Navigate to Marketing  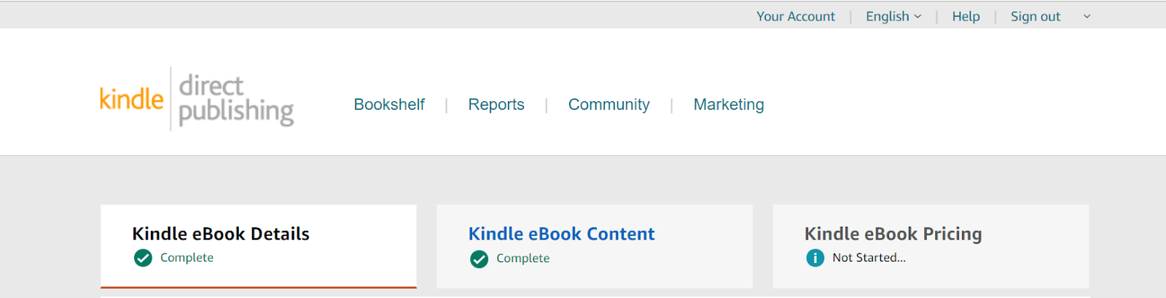729,104
